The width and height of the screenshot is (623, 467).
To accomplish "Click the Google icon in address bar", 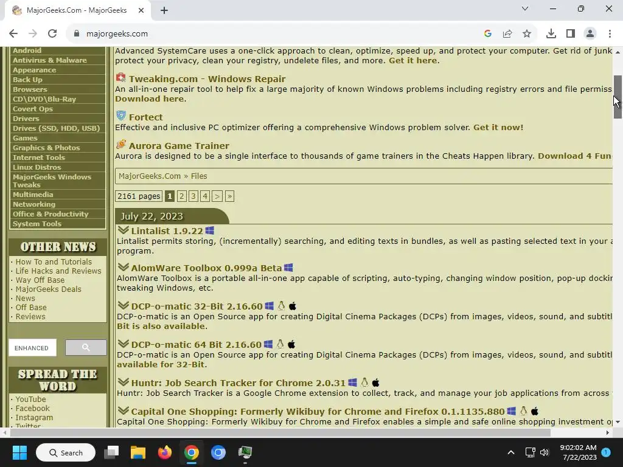I will pyautogui.click(x=488, y=34).
